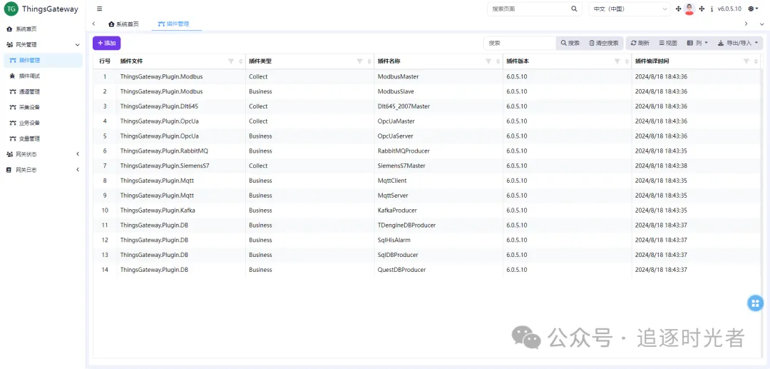Focus the 搜索页面 page search field
770x369 pixels.
[528, 9]
